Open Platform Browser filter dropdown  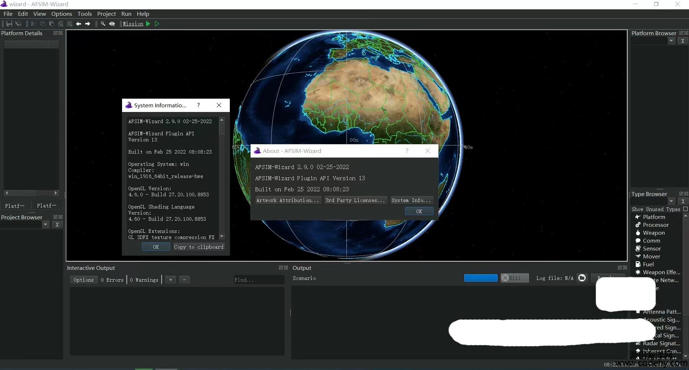click(671, 41)
